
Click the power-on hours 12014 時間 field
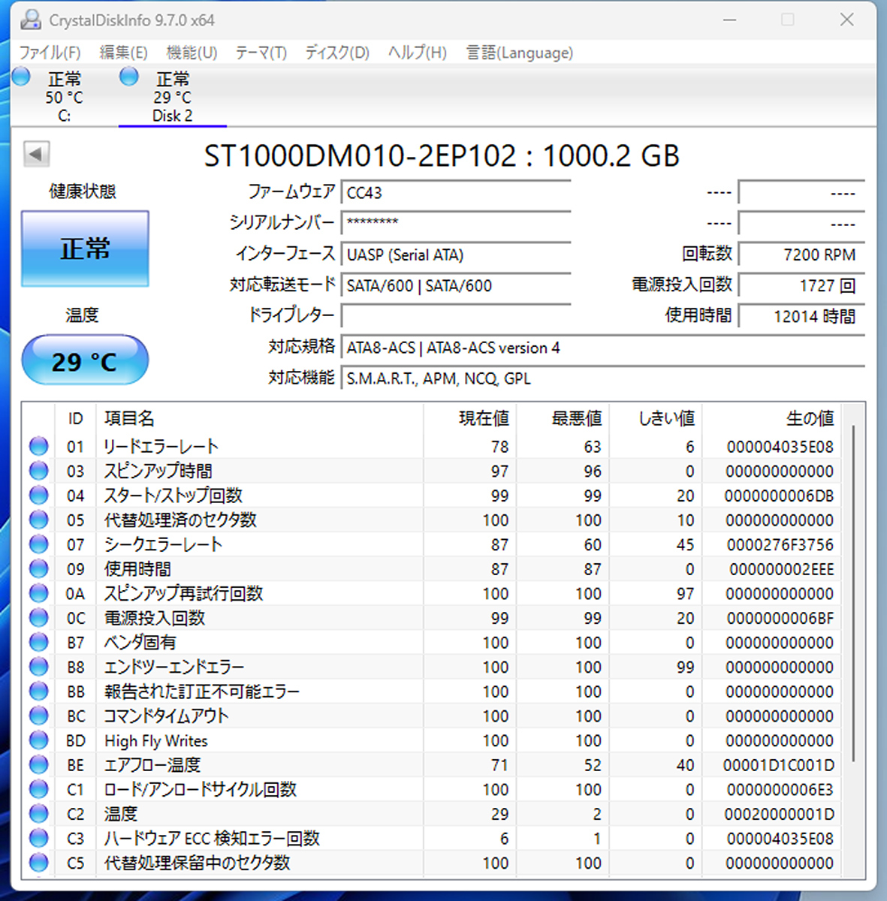coord(801,316)
